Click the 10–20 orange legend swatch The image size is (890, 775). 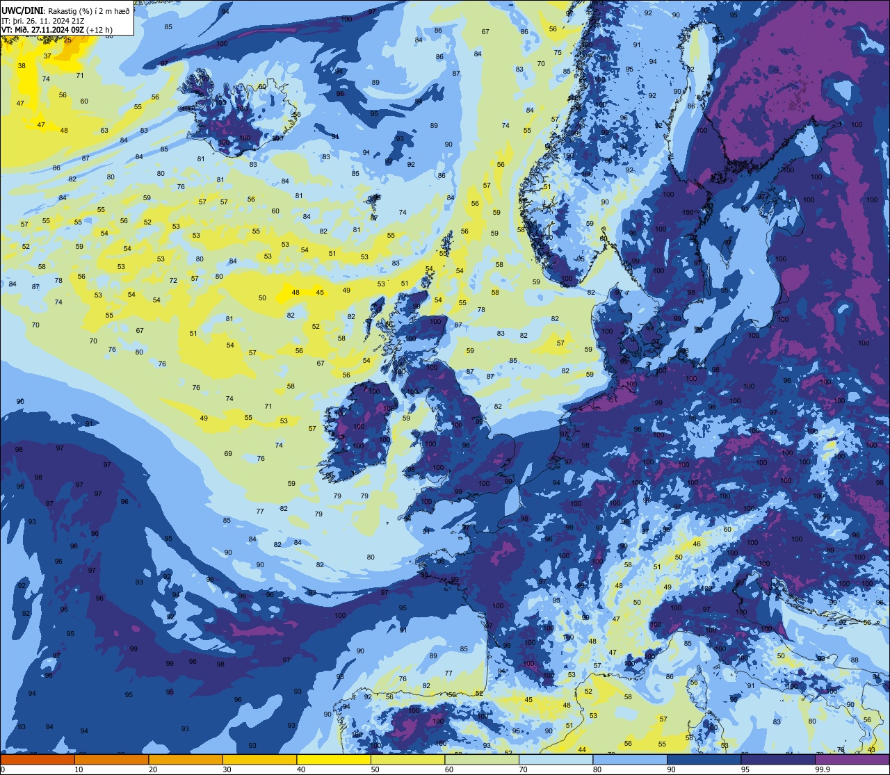[111, 759]
